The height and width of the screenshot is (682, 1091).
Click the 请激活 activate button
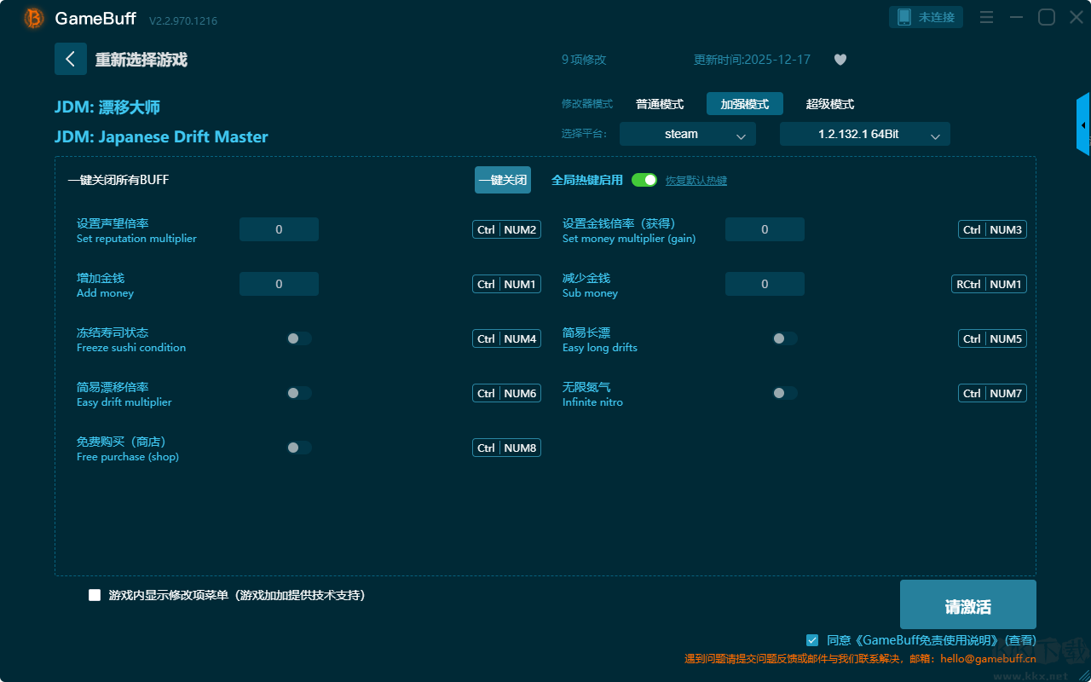click(x=967, y=605)
